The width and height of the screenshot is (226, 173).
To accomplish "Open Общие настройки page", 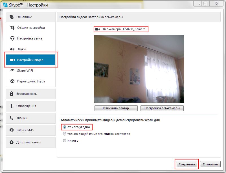I will coord(30,28).
